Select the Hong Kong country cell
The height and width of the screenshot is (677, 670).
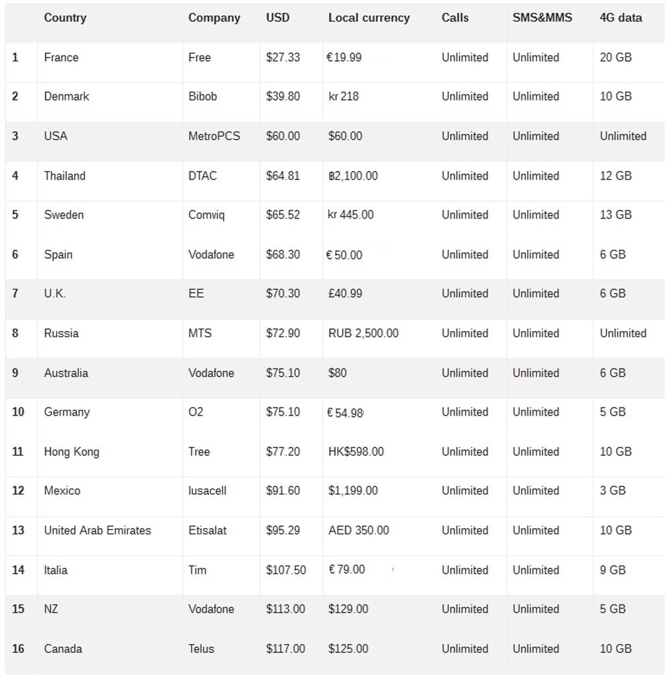72,452
